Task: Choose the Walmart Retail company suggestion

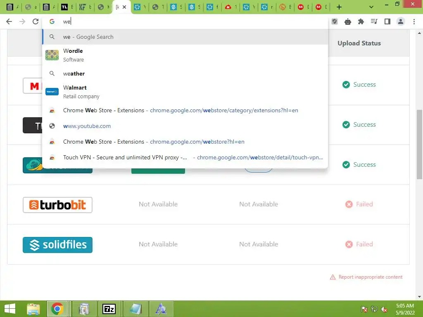Action: 185,92
